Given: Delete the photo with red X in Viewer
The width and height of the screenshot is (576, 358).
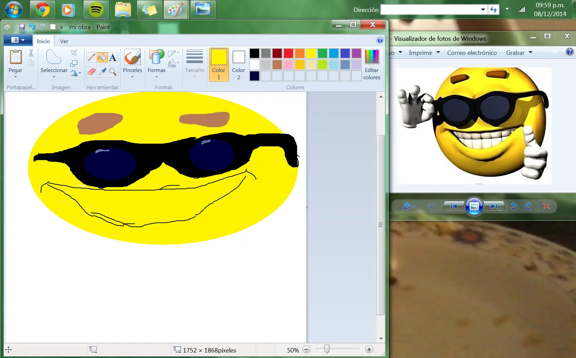Looking at the screenshot, I should 546,206.
